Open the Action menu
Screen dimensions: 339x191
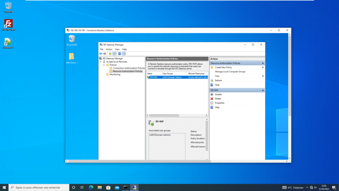pos(109,49)
